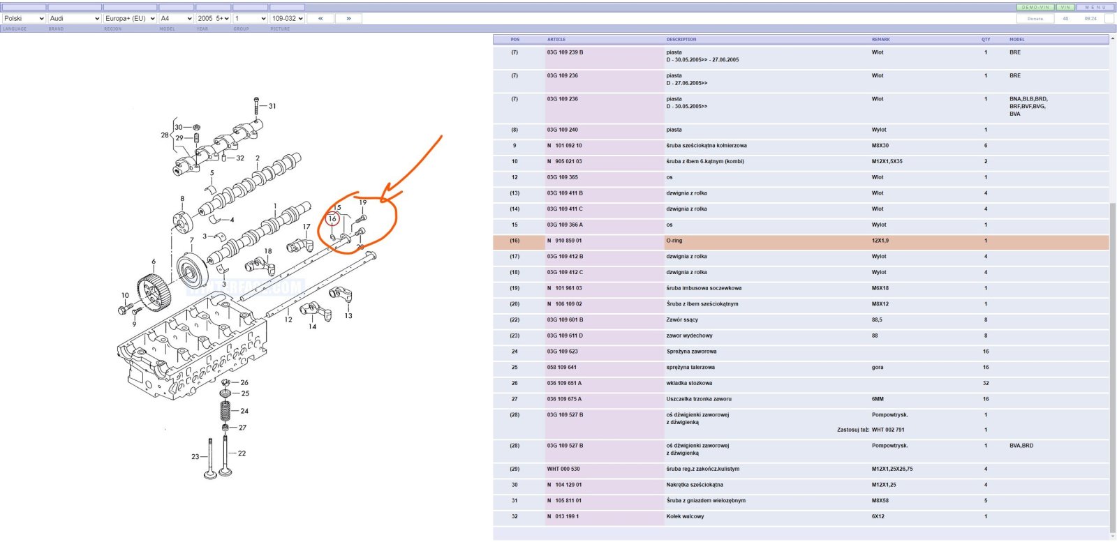Click the Donate button
The height and width of the screenshot is (542, 1117).
pos(1035,19)
